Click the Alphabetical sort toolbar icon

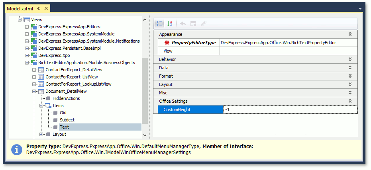(x=170, y=23)
